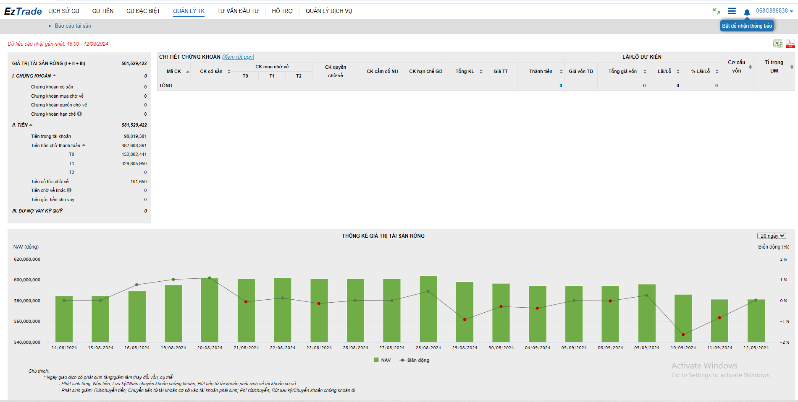Click CK cầm cố NH column header
This screenshot has width=798, height=402.
point(382,71)
